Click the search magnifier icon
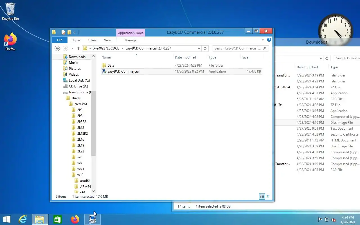The width and height of the screenshot is (360, 225). point(265,48)
